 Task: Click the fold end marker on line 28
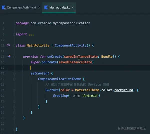coord(14,129)
